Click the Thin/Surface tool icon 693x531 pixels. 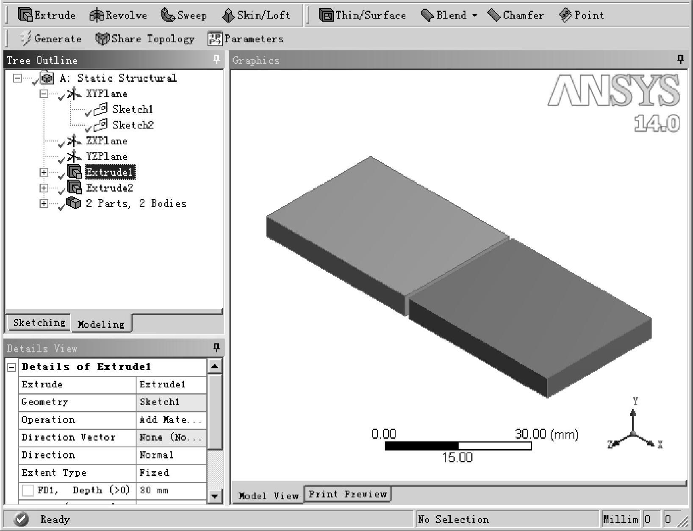pos(326,15)
